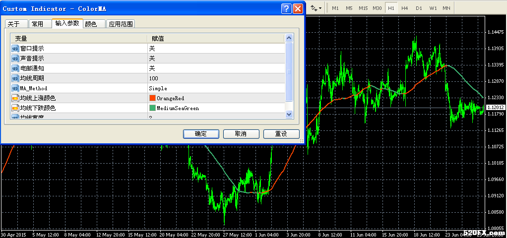
Task: Select the H4 timeframe
Action: pyautogui.click(x=404, y=8)
